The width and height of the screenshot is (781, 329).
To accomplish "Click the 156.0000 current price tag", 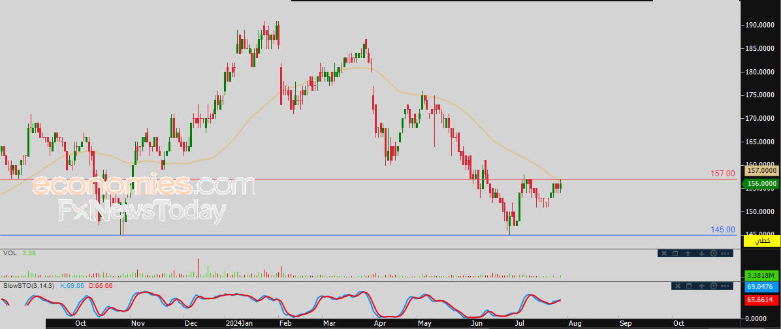I will point(761,183).
